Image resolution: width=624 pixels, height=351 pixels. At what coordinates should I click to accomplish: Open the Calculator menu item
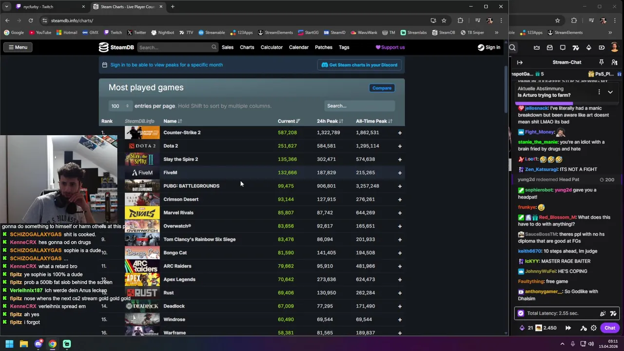click(x=272, y=47)
